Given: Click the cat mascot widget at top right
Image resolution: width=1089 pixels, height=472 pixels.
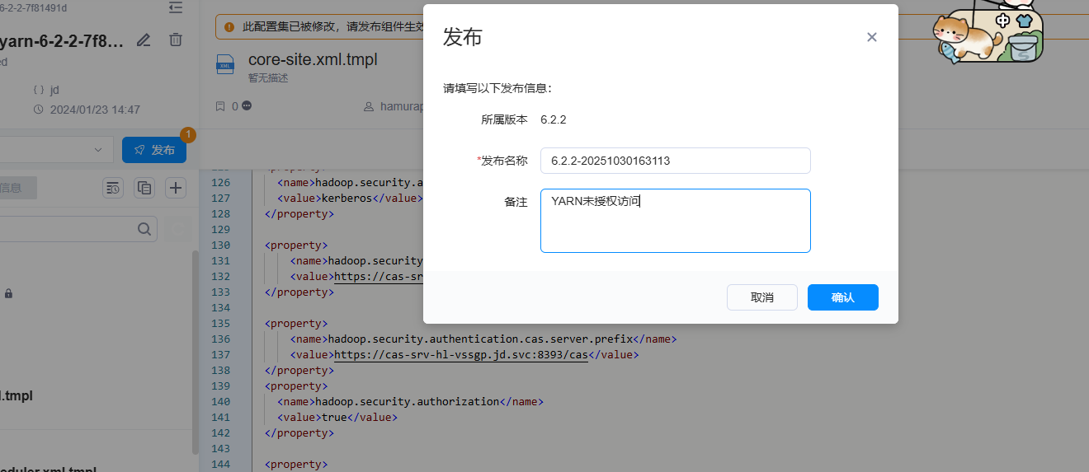Looking at the screenshot, I should (988, 35).
